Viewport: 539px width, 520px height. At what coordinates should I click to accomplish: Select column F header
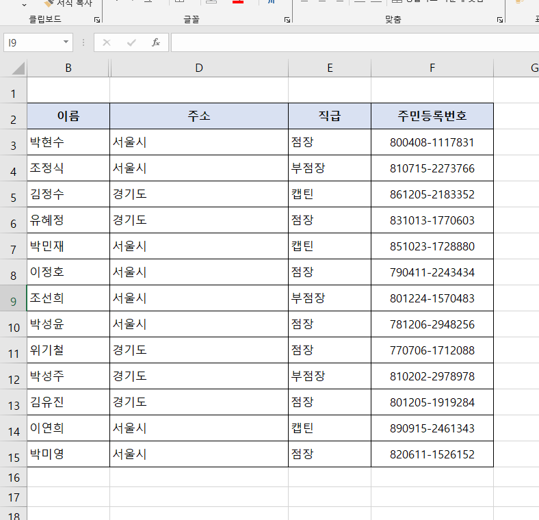[432, 68]
